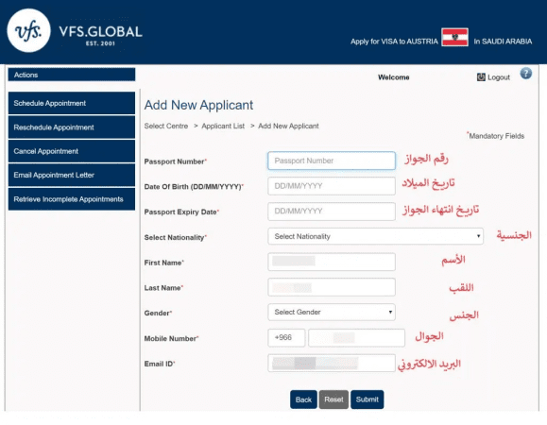547x425 pixels.
Task: Select Reschedule Appointment menu item
Action: pyautogui.click(x=72, y=127)
